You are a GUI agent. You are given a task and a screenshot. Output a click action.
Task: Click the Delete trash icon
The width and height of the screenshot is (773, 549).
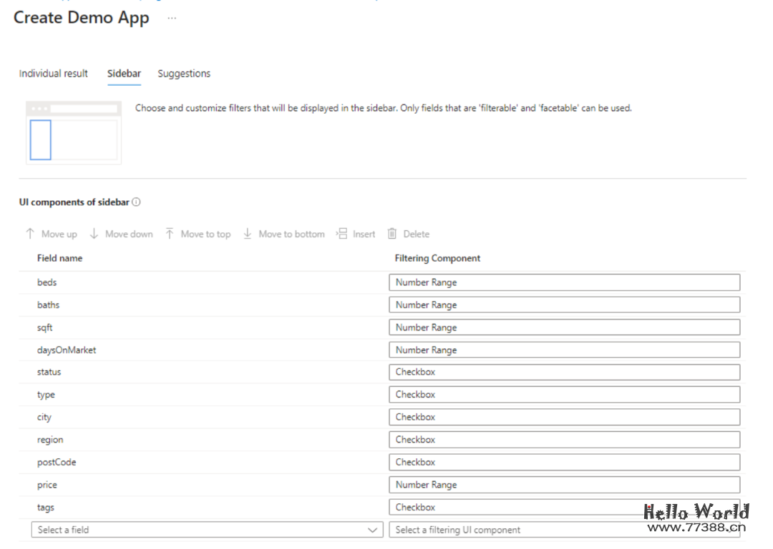coord(392,234)
